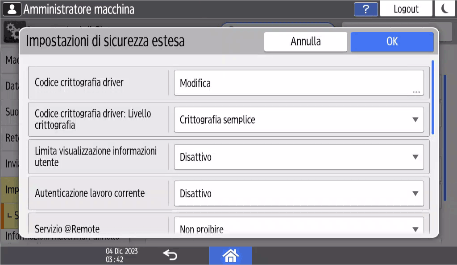Go to the Home screen icon
457x265 pixels.
(x=230, y=255)
